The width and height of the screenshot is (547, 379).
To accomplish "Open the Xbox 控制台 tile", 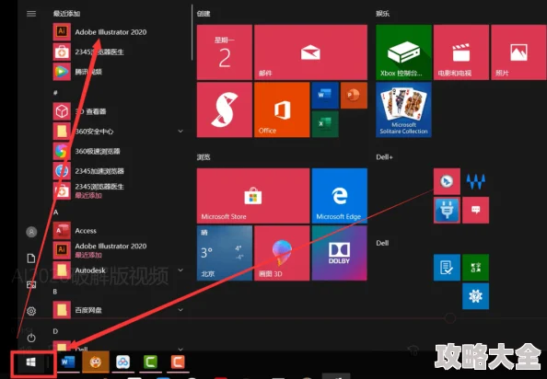I will coord(403,52).
